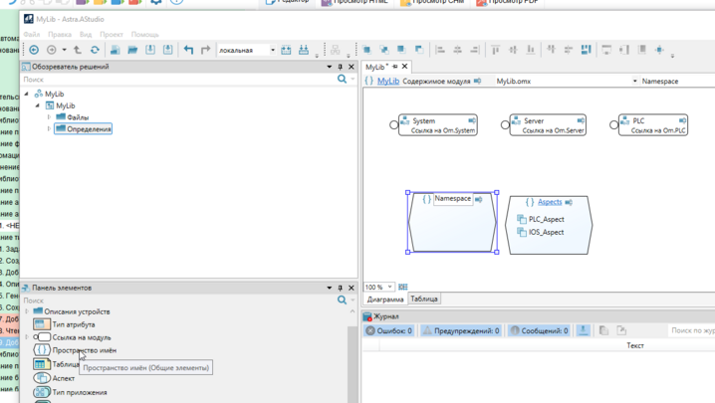Select the Server reference block
This screenshot has height=403, width=715.
click(547, 124)
